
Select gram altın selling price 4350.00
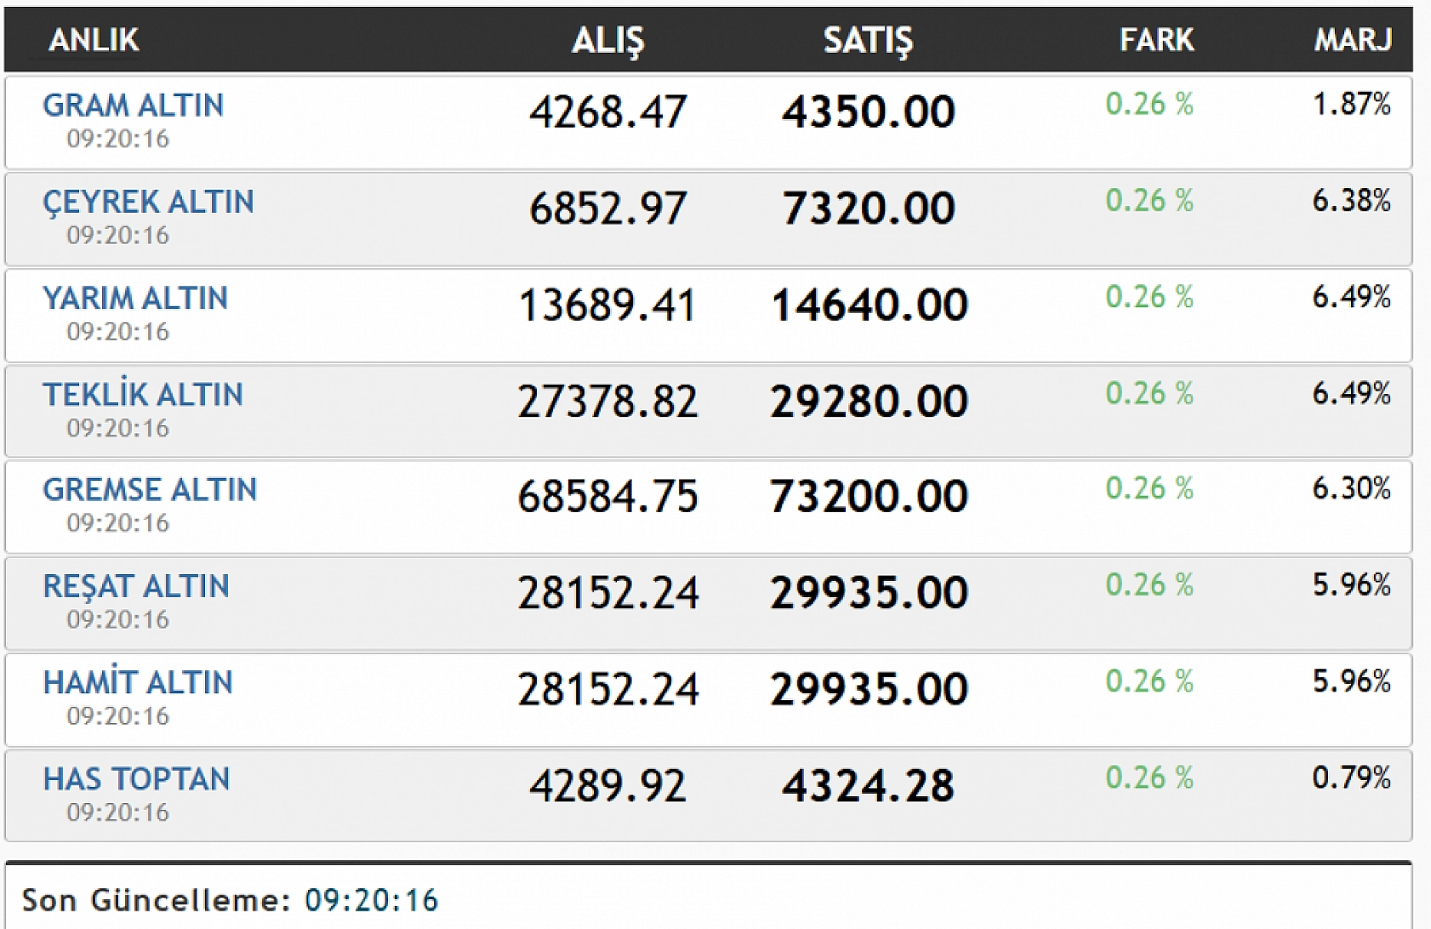(x=869, y=112)
